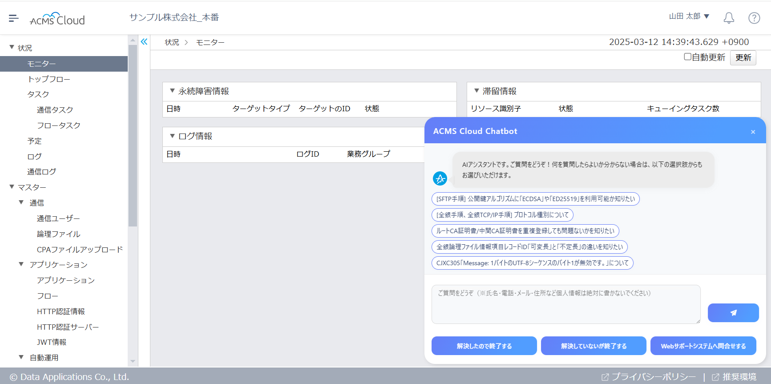Click the hamburger menu icon
The height and width of the screenshot is (384, 771).
pos(13,18)
